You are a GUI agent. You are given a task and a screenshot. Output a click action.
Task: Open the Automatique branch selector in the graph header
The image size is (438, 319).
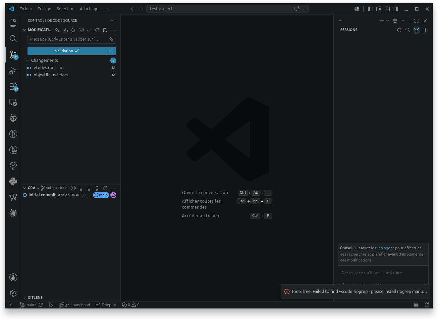54,188
